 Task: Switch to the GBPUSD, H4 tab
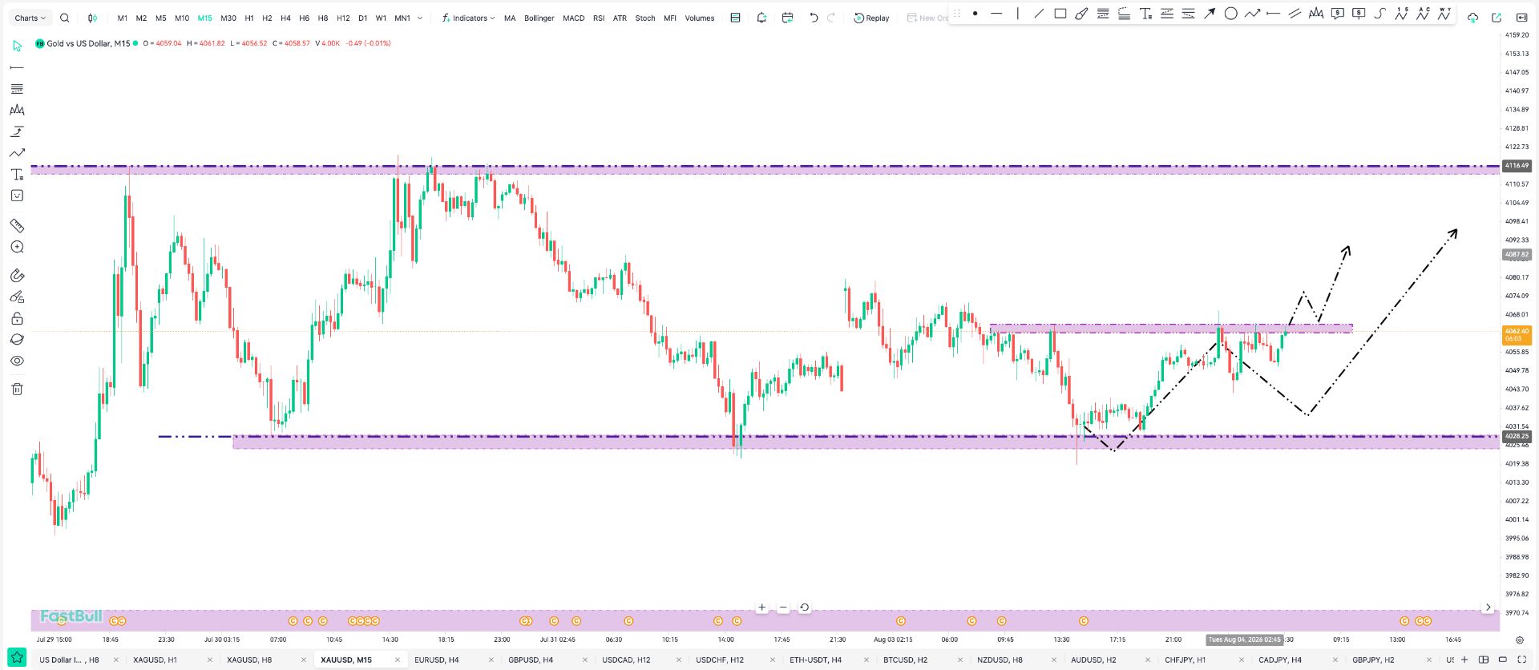click(531, 660)
